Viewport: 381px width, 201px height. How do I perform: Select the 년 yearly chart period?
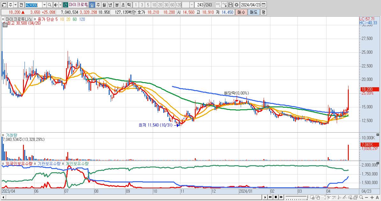tap(110, 5)
